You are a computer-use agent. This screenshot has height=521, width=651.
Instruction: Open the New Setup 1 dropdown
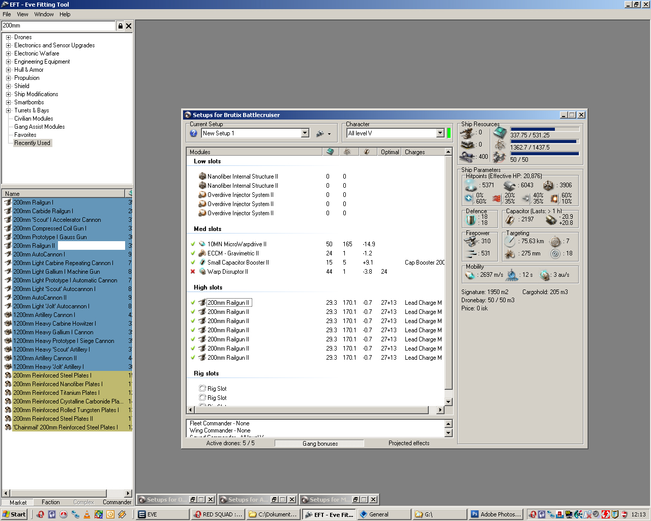305,133
